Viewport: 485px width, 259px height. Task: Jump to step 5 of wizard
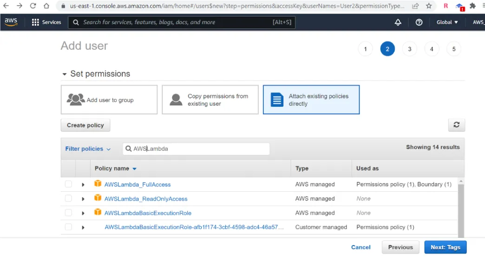(454, 49)
